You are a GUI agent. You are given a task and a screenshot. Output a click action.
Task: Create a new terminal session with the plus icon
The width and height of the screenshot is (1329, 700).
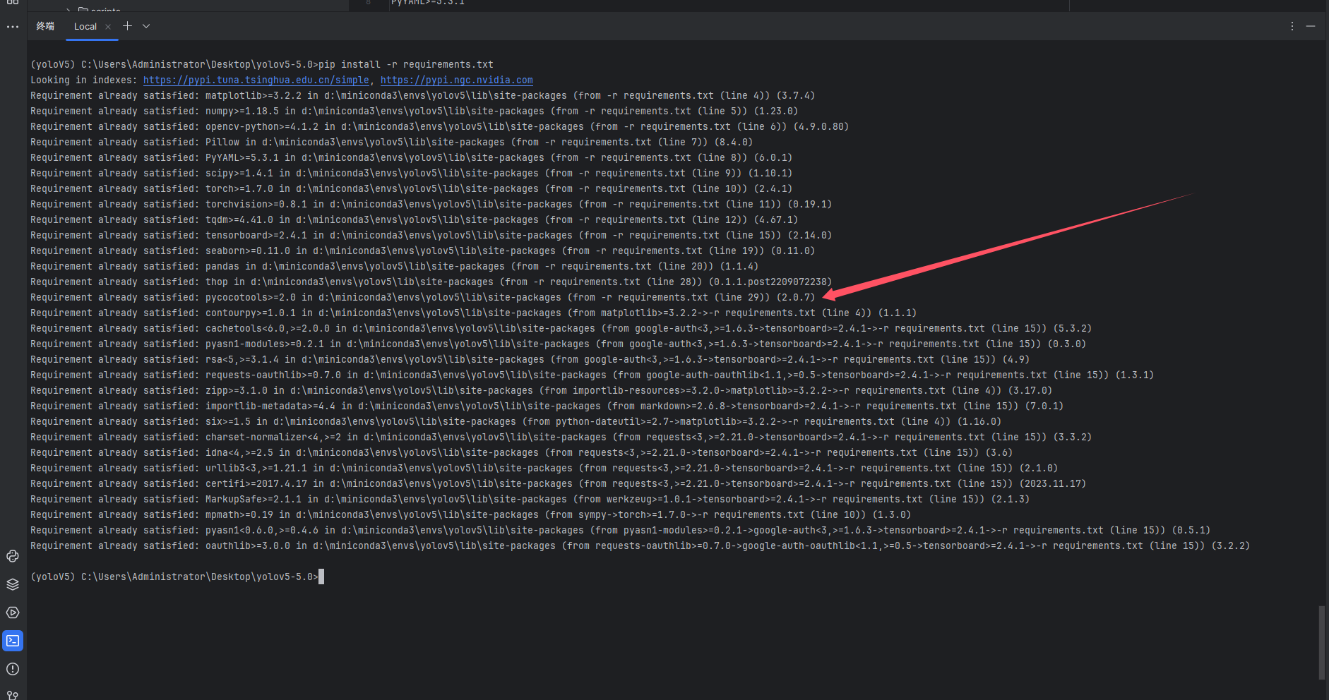click(127, 26)
